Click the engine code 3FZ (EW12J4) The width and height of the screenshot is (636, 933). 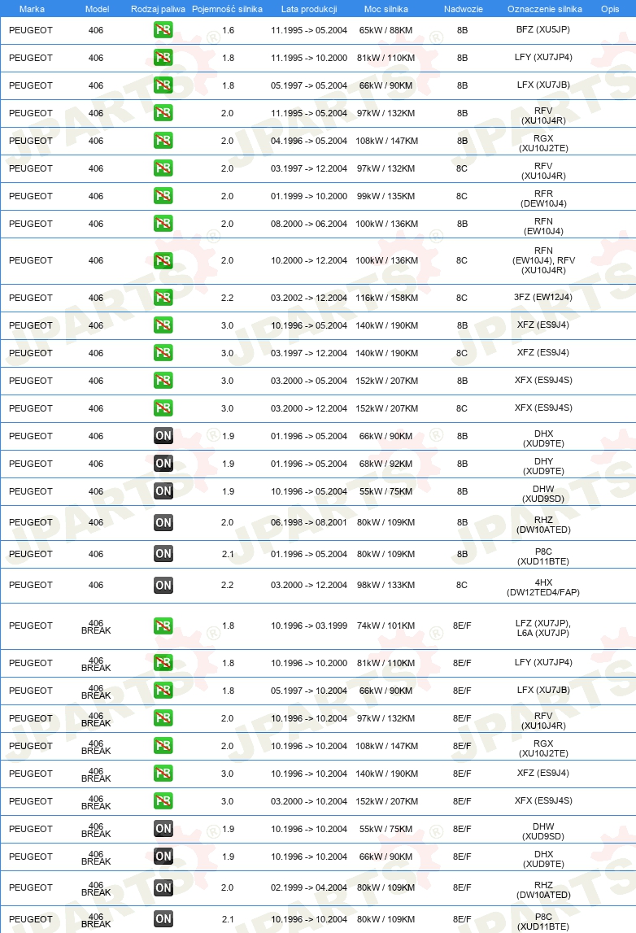click(543, 297)
